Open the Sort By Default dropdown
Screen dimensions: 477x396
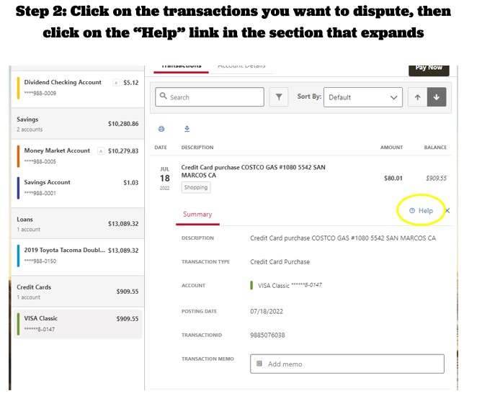click(x=363, y=97)
